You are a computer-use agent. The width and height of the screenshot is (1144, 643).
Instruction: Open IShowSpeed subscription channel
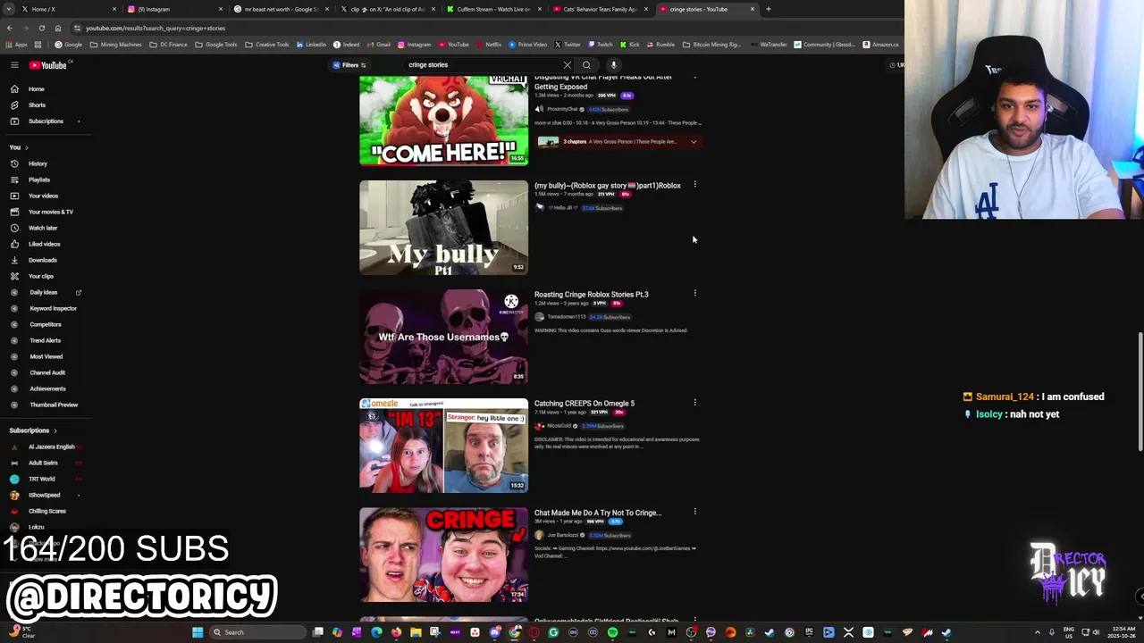tap(44, 495)
